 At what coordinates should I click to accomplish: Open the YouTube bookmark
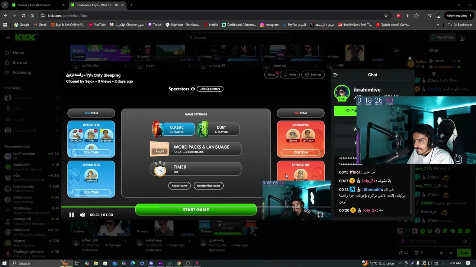[97, 25]
